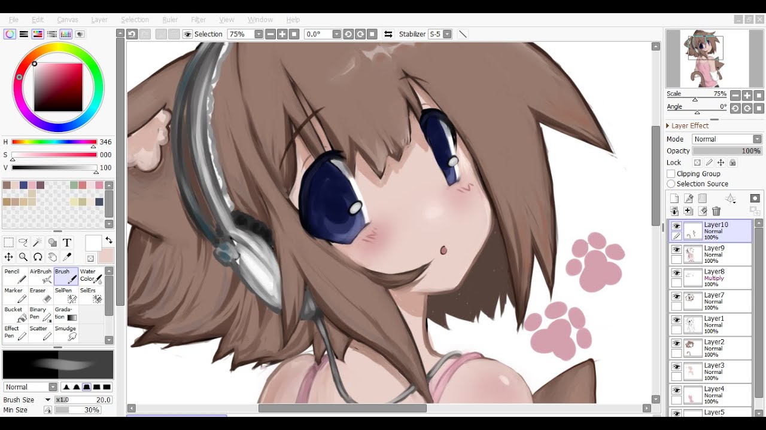Image resolution: width=766 pixels, height=430 pixels.
Task: Select the SelErs tool
Action: click(91, 294)
